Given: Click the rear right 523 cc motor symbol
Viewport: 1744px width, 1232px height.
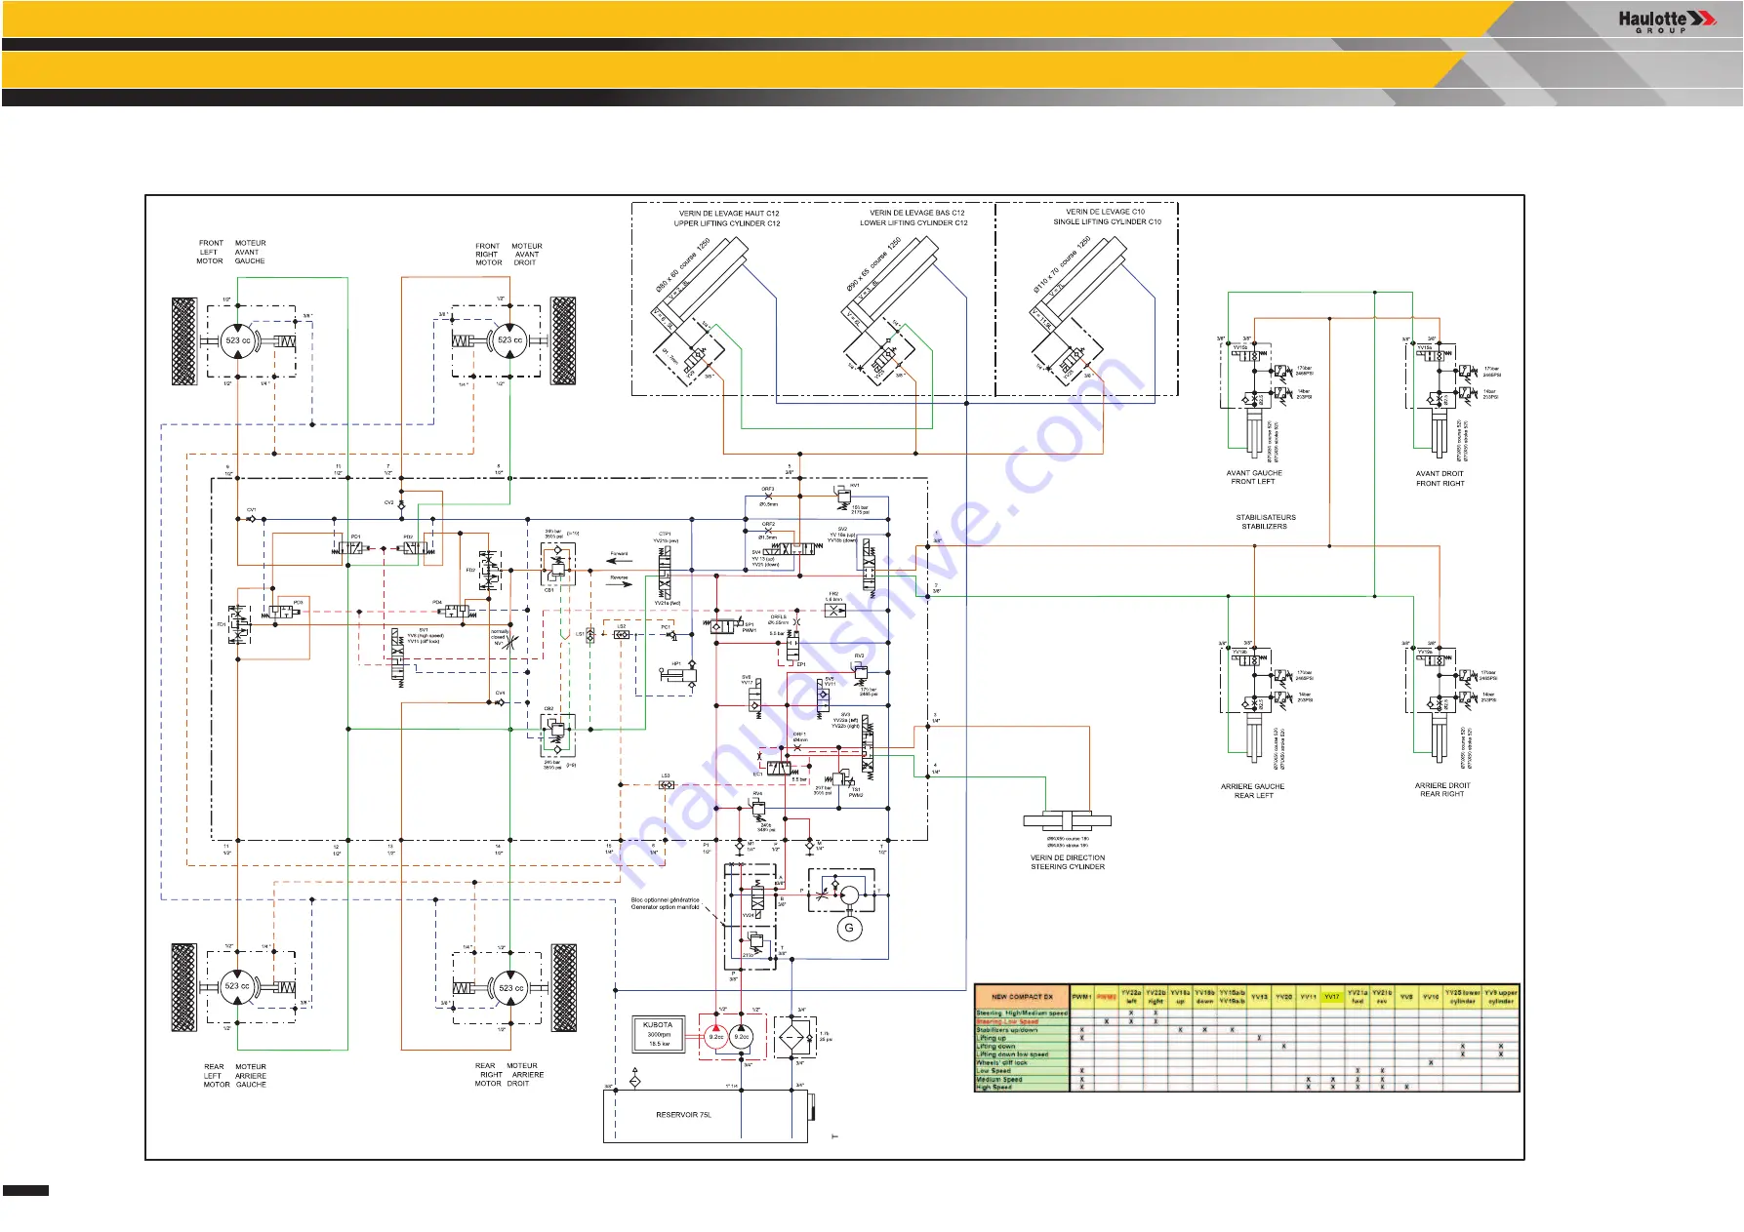Looking at the screenshot, I should [x=510, y=988].
